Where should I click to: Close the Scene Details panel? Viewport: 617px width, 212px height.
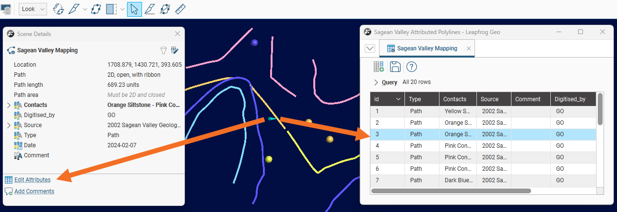point(177,34)
